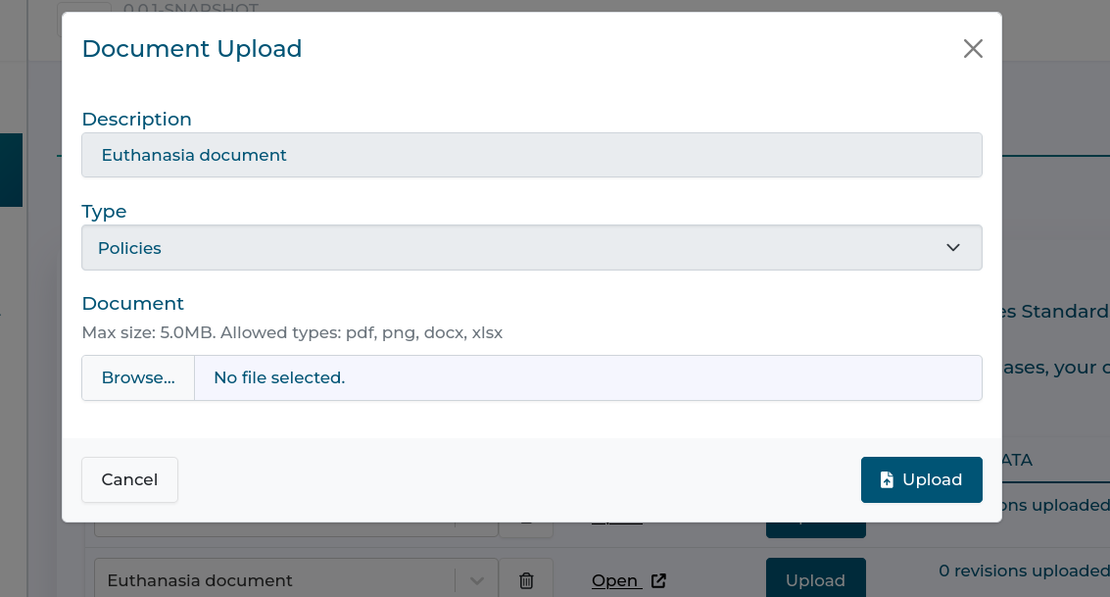Click Browse to choose a file
This screenshot has width=1110, height=597.
click(x=137, y=377)
